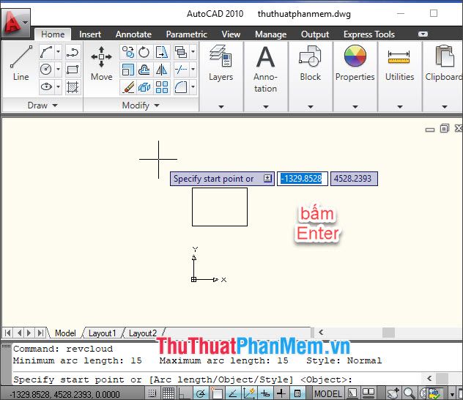
Task: Click the Stretch modify icon
Action: [x=161, y=52]
